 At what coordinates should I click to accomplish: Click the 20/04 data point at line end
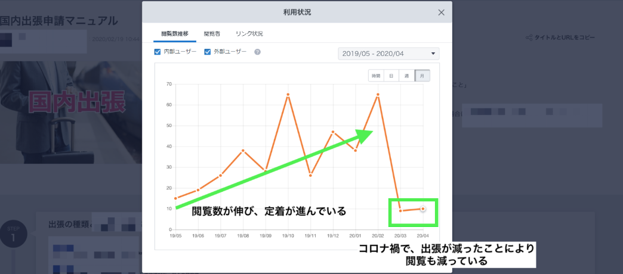(422, 209)
